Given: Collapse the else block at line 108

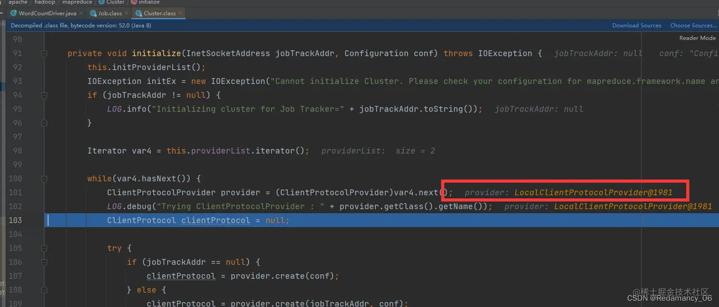Looking at the screenshot, I should 44,290.
